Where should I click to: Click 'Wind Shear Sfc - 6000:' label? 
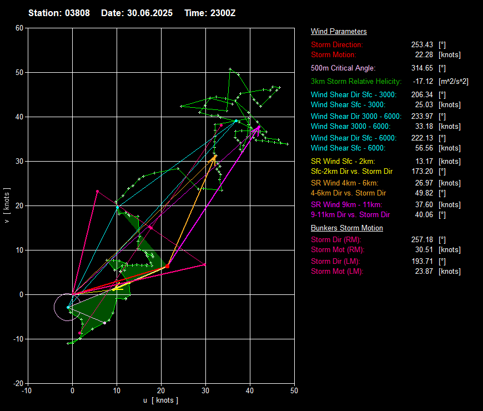click(x=348, y=148)
